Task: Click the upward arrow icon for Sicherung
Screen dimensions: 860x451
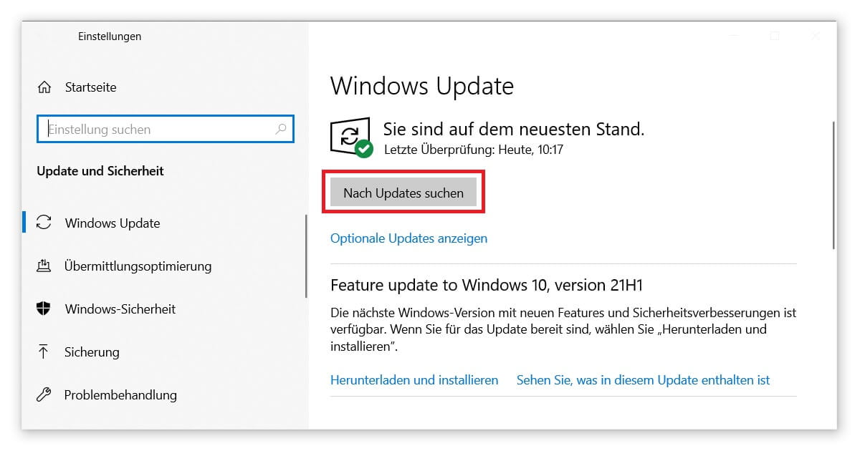Action: pyautogui.click(x=44, y=352)
